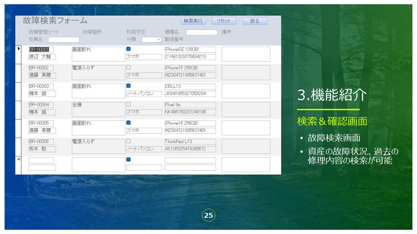Select the BR-00005 code field
The height and width of the screenshot is (234, 417).
tap(41, 123)
